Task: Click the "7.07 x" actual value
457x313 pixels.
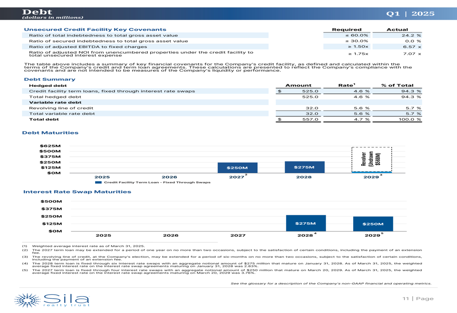Action: [412, 54]
